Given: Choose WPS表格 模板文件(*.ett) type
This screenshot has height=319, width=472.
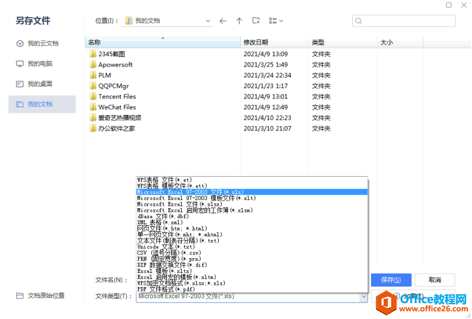Looking at the screenshot, I should pyautogui.click(x=252, y=186).
